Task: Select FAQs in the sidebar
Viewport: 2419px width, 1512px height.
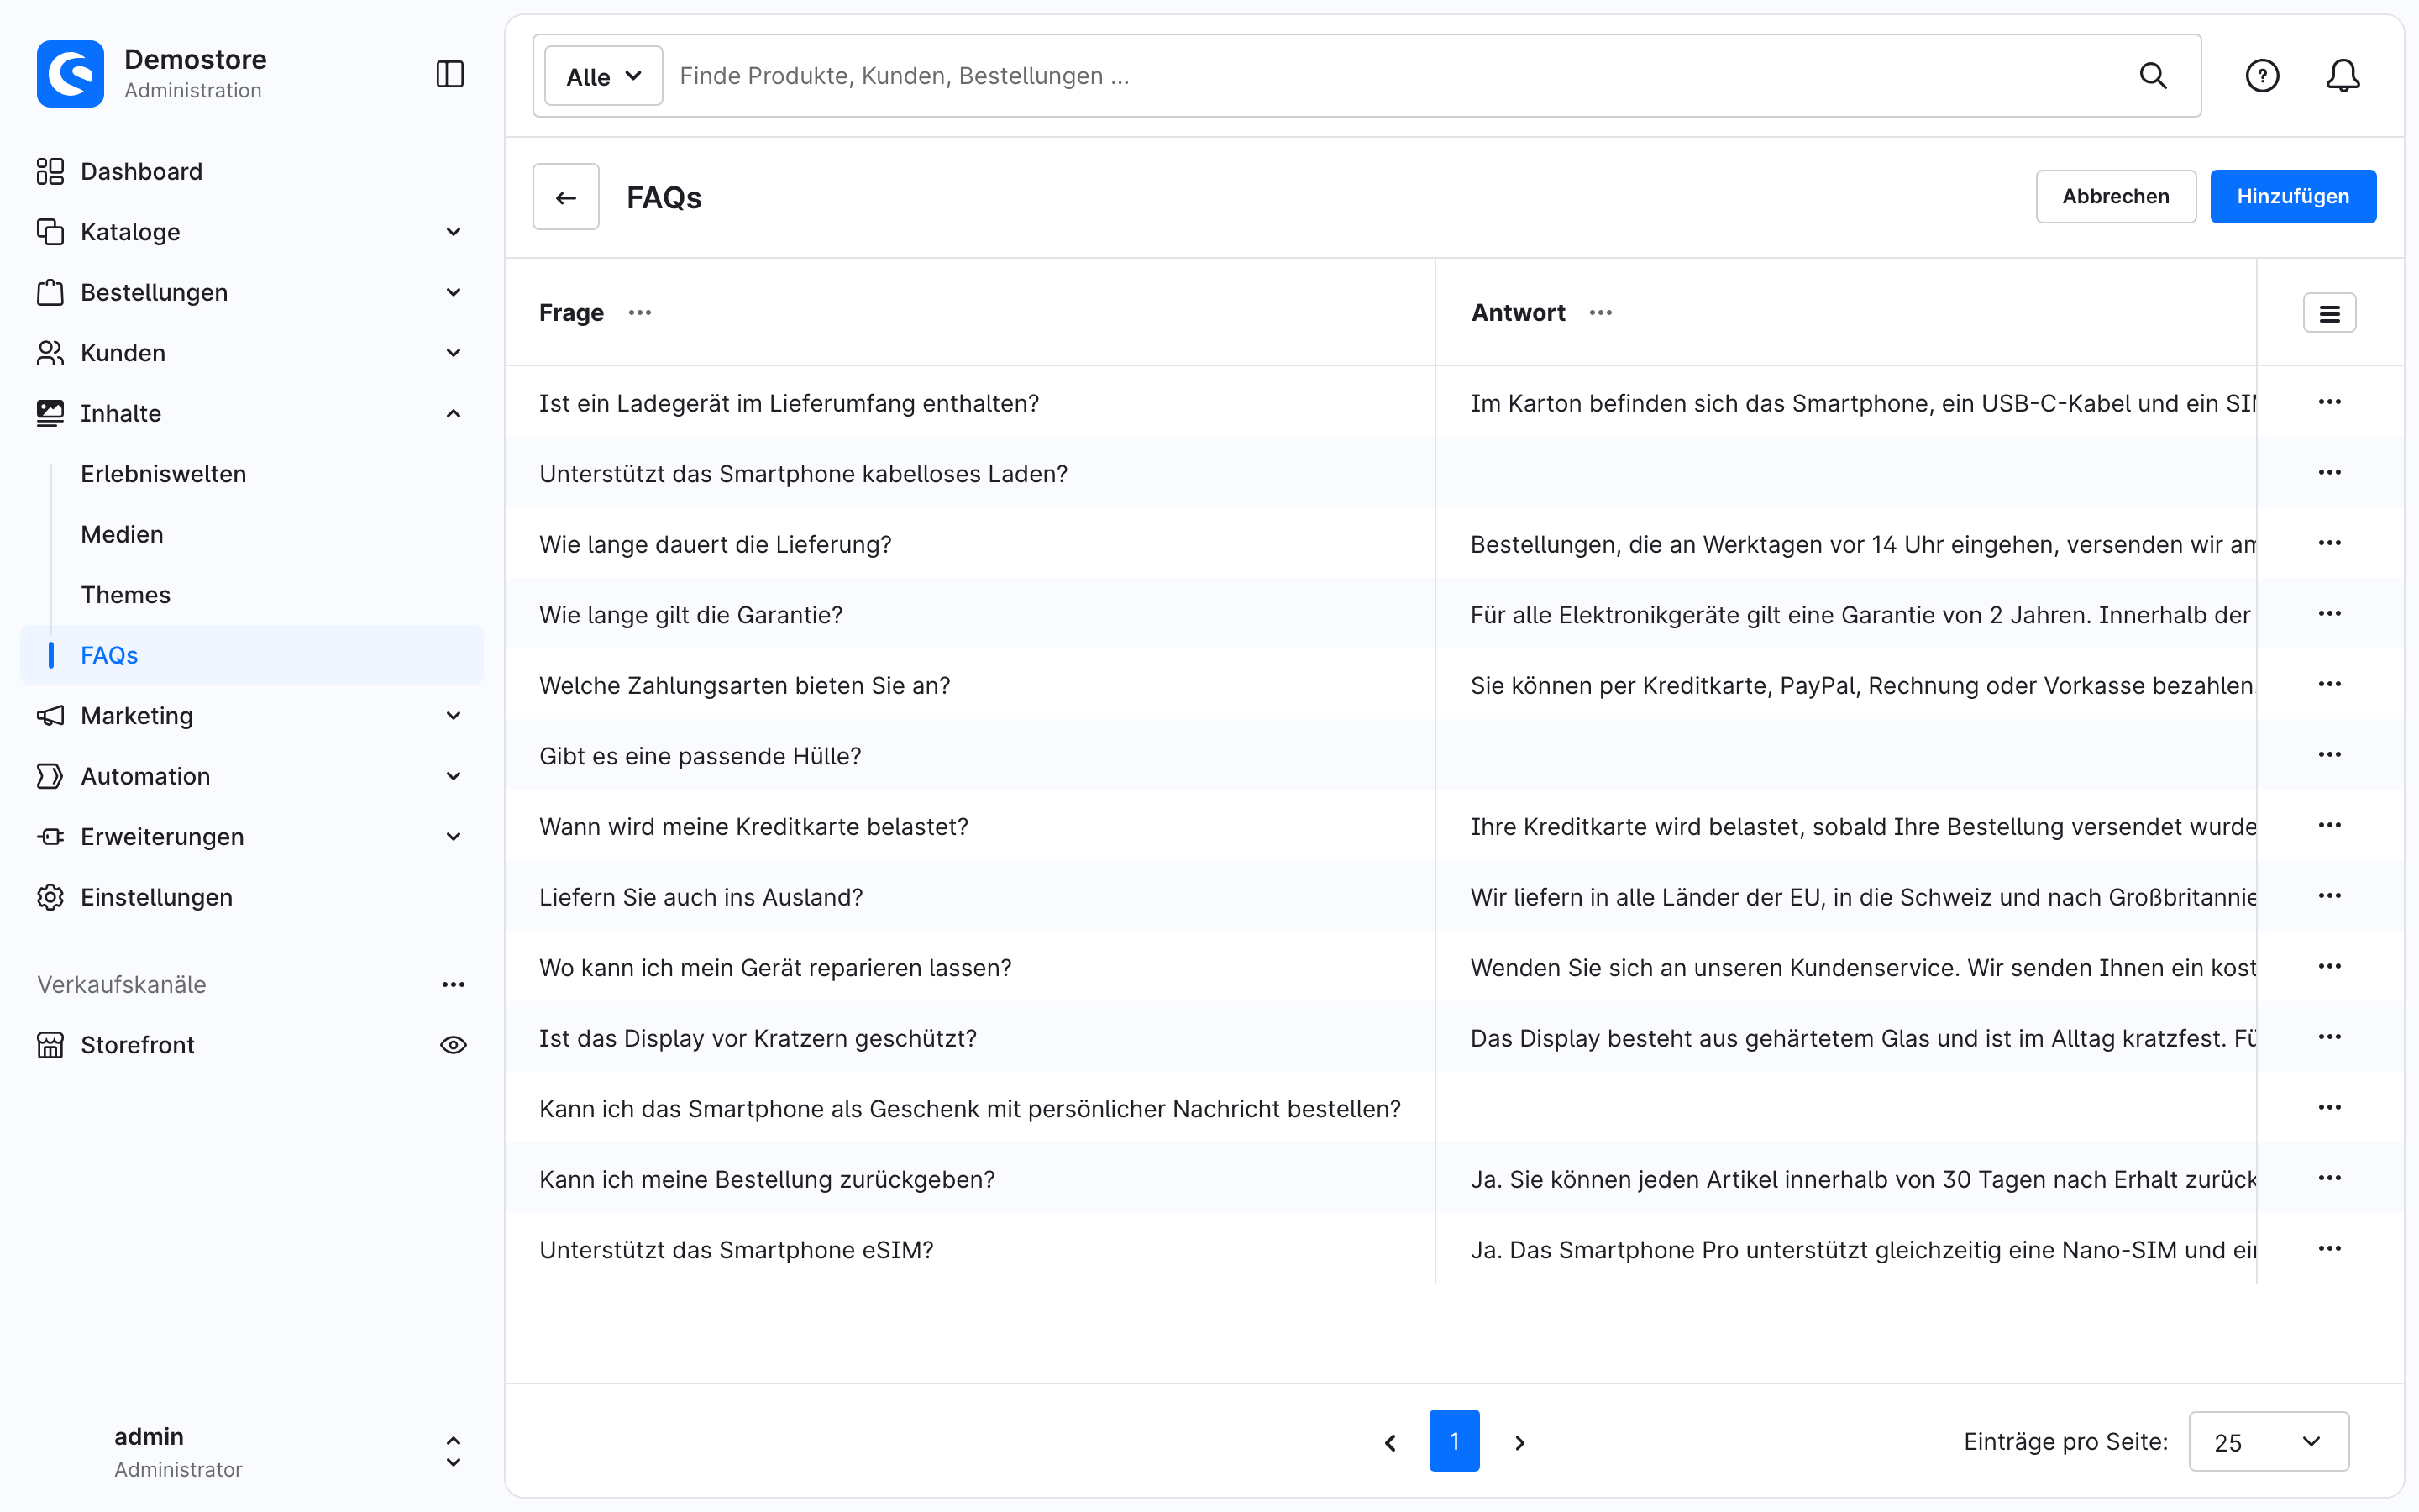Action: point(251,655)
